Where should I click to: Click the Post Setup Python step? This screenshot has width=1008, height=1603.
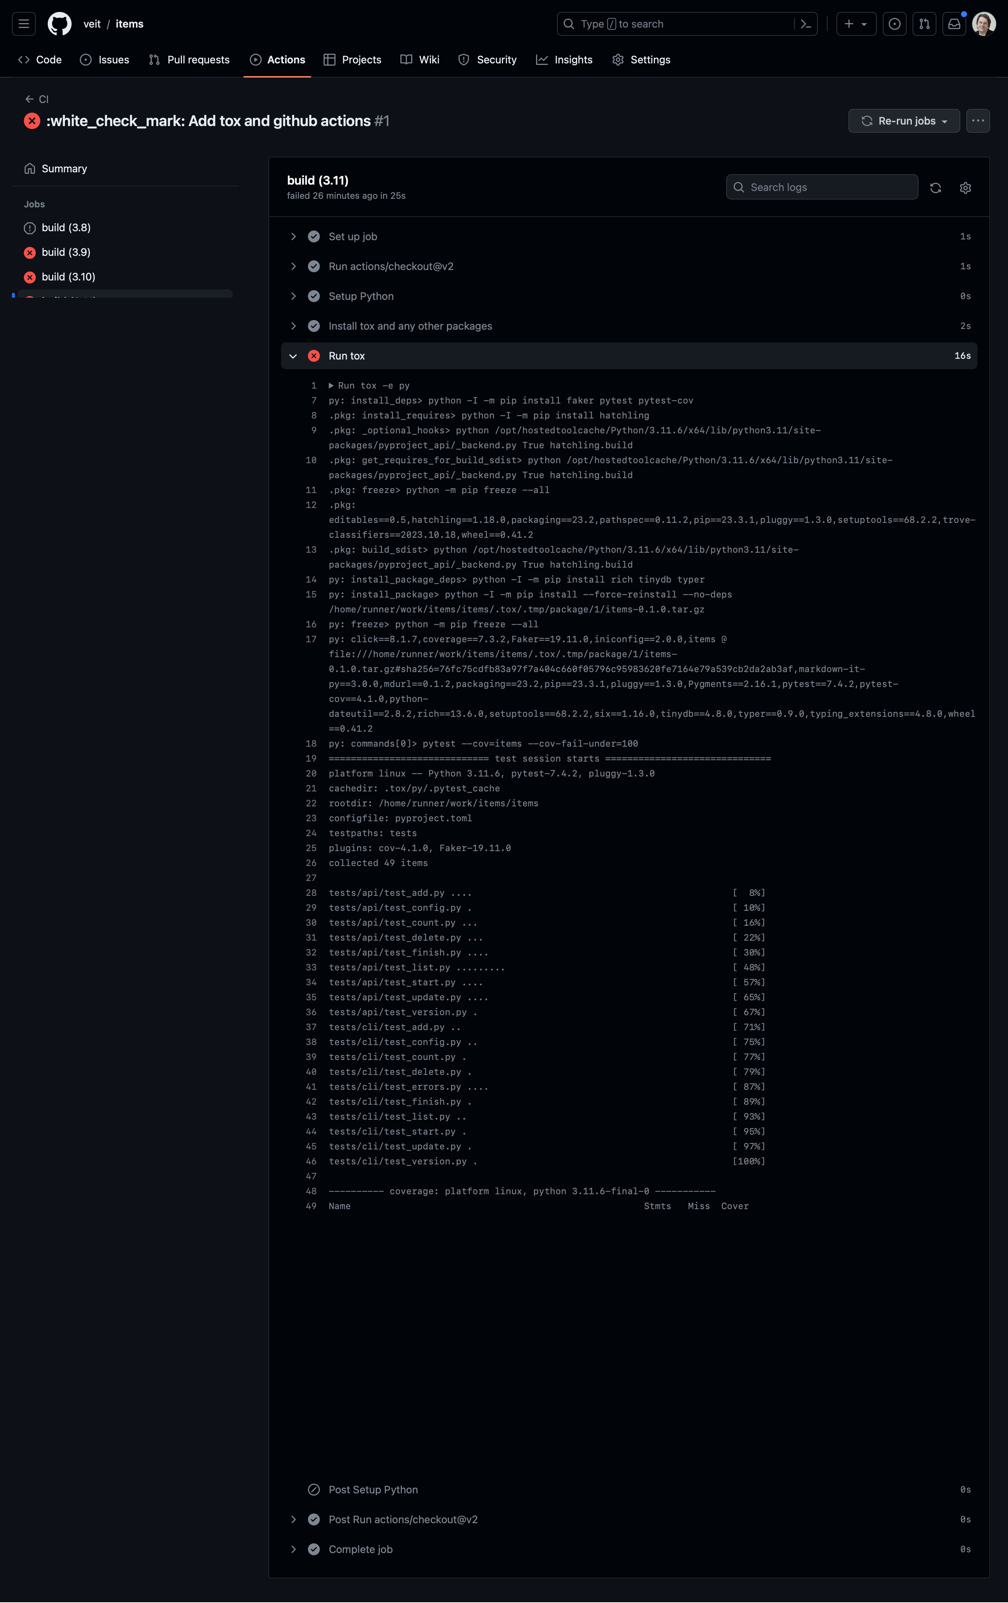coord(629,1489)
